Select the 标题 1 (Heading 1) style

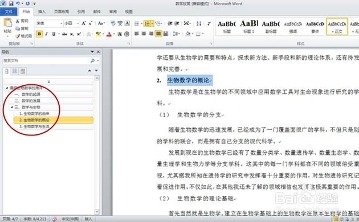(x=249, y=27)
